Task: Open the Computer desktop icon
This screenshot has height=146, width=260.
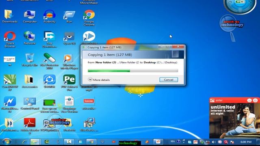Action: click(30, 16)
